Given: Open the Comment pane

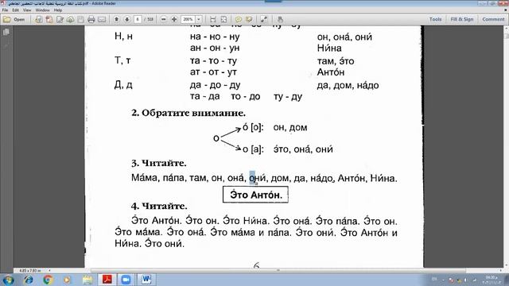Looking at the screenshot, I should 493,19.
